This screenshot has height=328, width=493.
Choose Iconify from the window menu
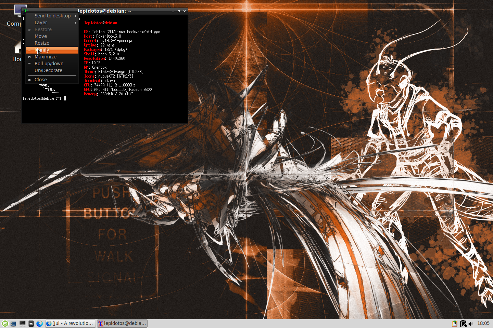point(52,50)
